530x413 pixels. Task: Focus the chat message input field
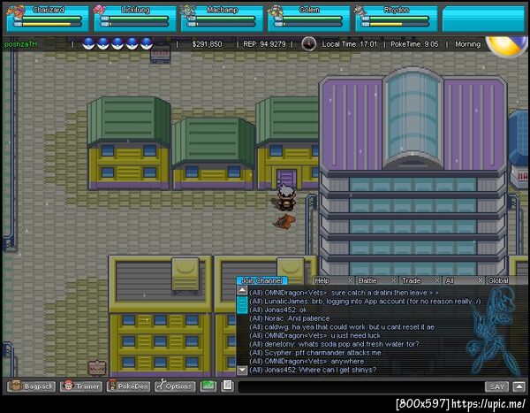[360, 386]
